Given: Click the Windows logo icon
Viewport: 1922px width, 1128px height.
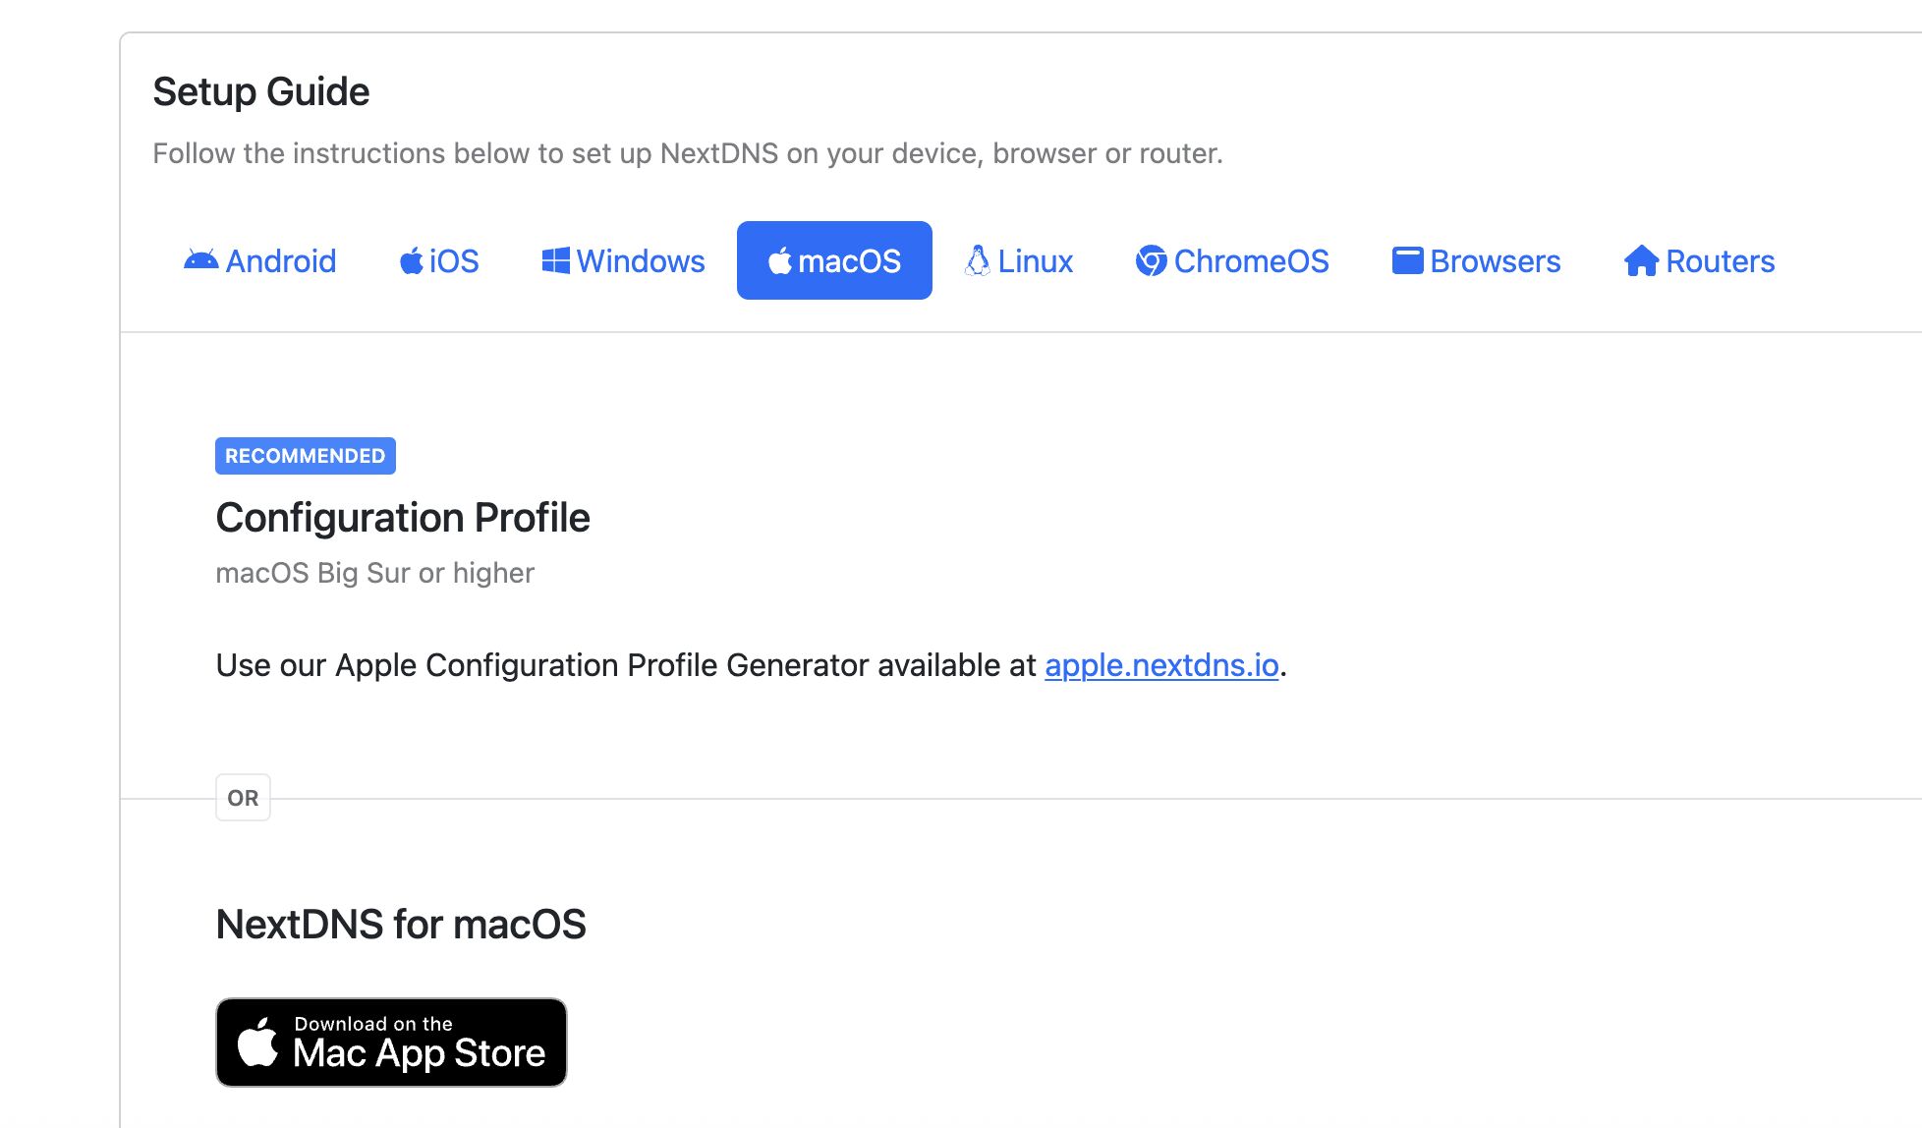Looking at the screenshot, I should (555, 260).
